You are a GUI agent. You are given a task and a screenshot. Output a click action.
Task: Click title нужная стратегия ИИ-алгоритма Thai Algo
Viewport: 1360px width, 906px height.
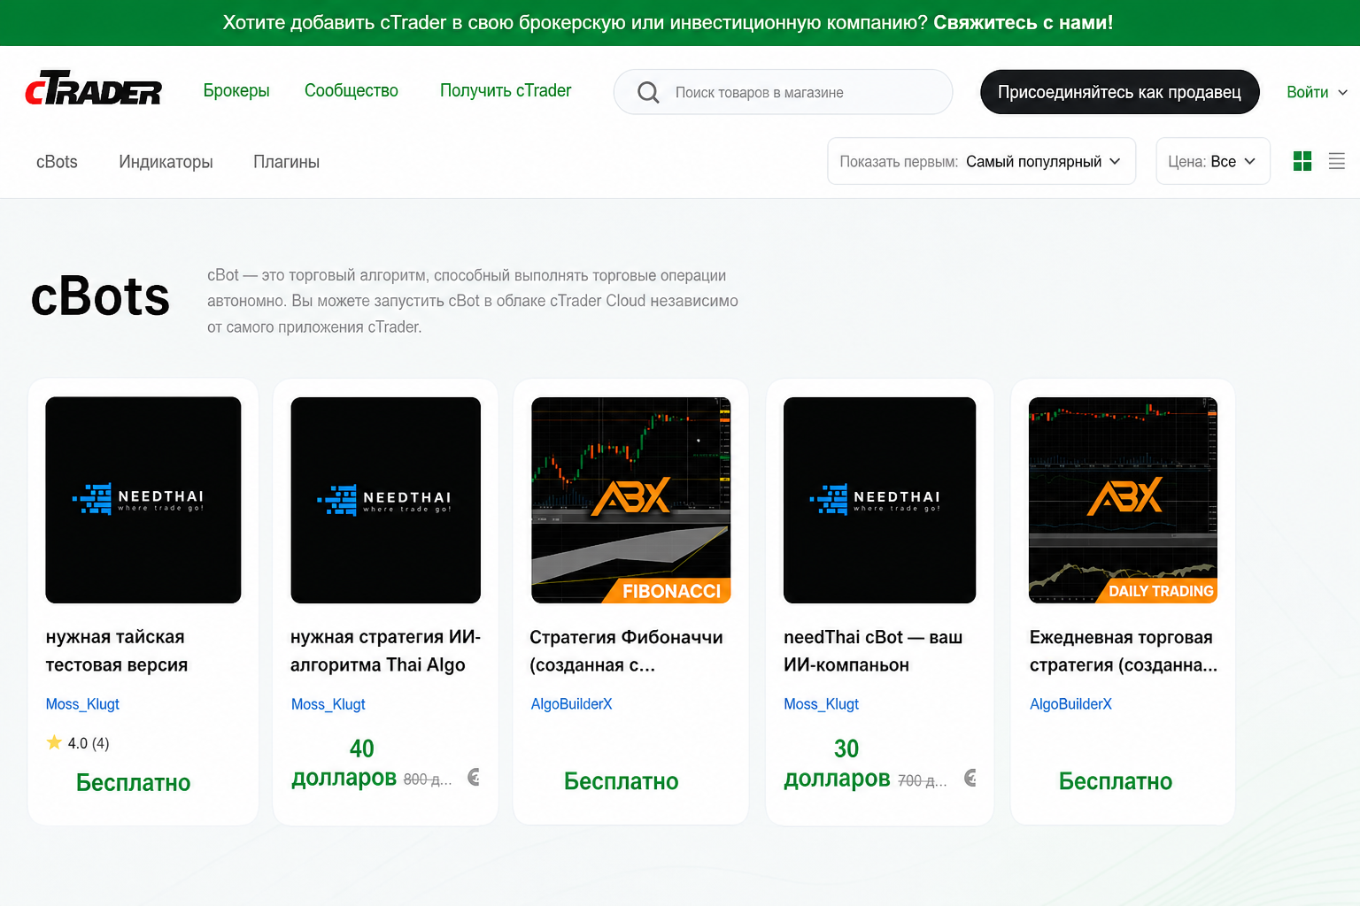pos(385,651)
